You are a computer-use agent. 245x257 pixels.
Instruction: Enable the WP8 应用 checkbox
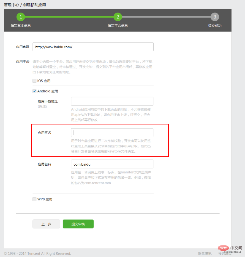pyautogui.click(x=34, y=199)
